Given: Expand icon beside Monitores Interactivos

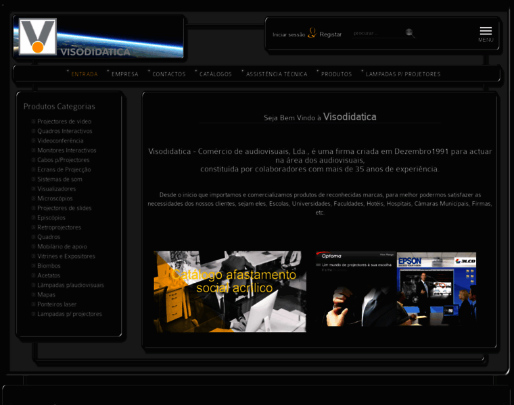Looking at the screenshot, I should click(33, 150).
